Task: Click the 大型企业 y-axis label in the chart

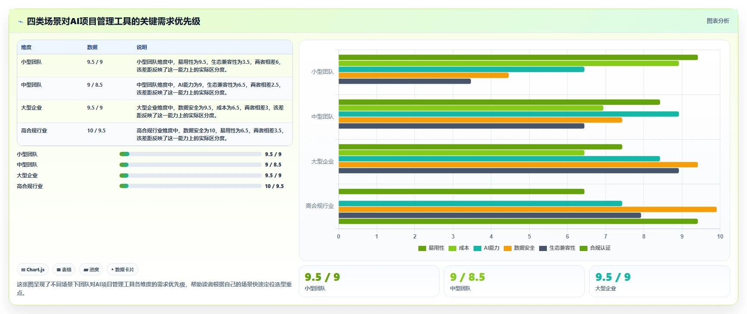Action: coord(323,162)
